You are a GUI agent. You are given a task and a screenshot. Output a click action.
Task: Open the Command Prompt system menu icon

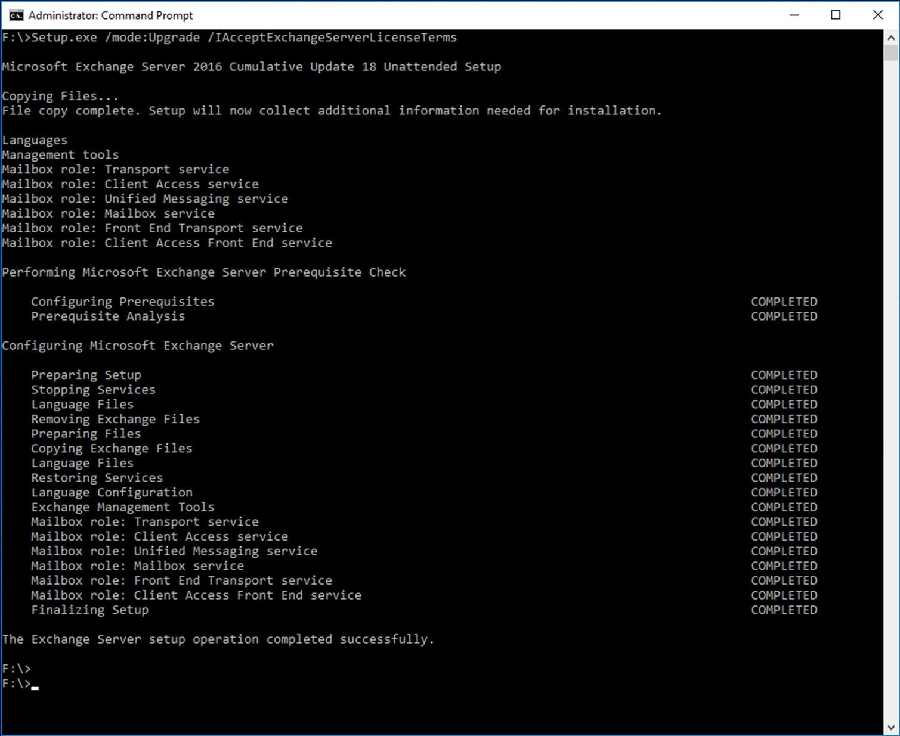coord(16,15)
